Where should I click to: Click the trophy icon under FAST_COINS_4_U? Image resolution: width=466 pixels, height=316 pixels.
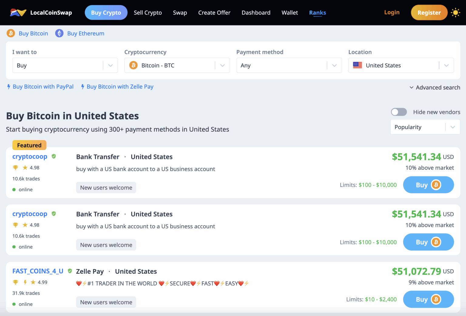(15, 282)
